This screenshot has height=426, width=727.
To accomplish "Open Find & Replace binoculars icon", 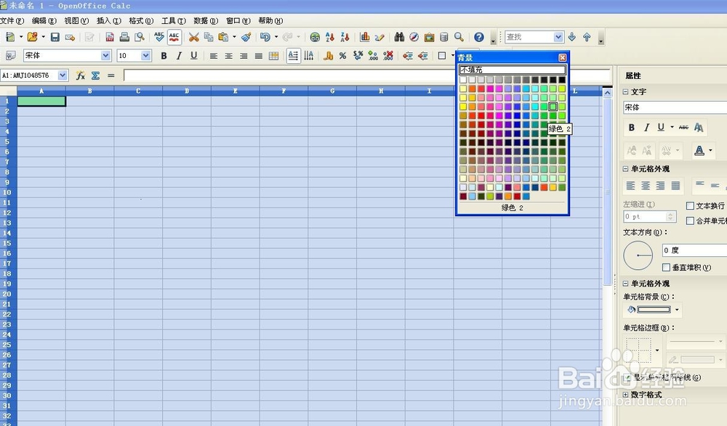I will [399, 37].
